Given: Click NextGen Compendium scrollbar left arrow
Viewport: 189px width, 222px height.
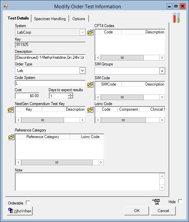Looking at the screenshot, I should coord(19,120).
